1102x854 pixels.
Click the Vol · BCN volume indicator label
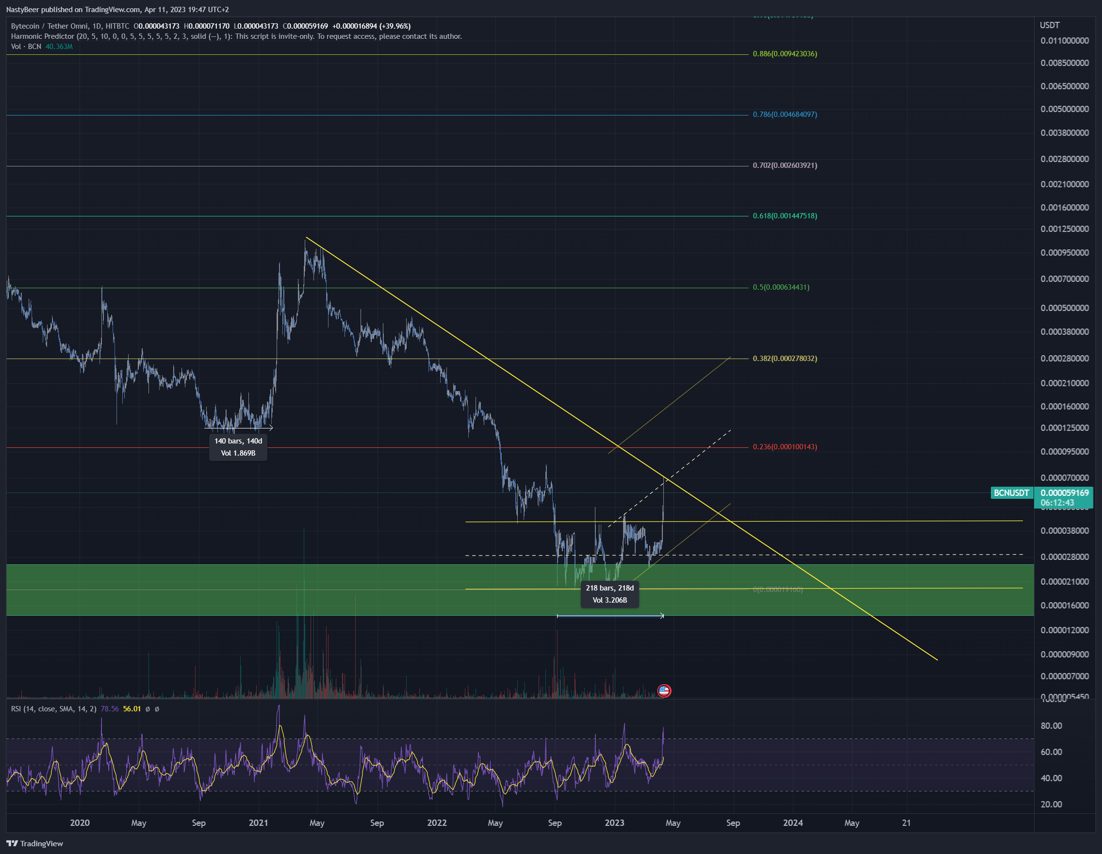(x=26, y=47)
